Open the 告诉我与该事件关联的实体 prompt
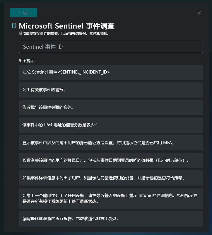Image resolution: width=212 pixels, height=235 pixels. (x=111, y=108)
